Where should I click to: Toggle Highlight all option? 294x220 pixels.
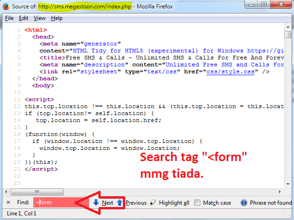coord(174,203)
